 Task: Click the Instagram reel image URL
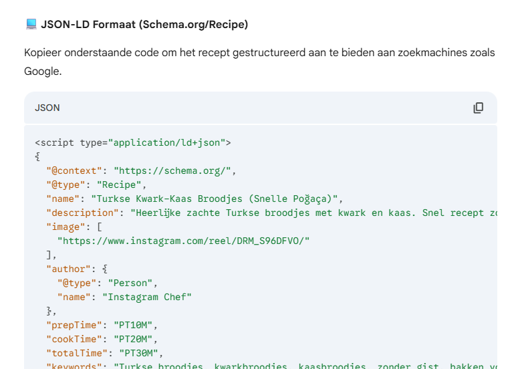(183, 241)
